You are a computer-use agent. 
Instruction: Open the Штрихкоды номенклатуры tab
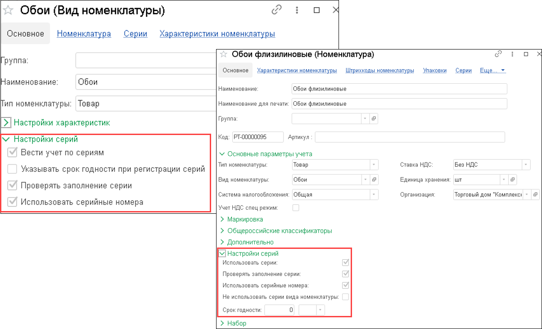[379, 70]
